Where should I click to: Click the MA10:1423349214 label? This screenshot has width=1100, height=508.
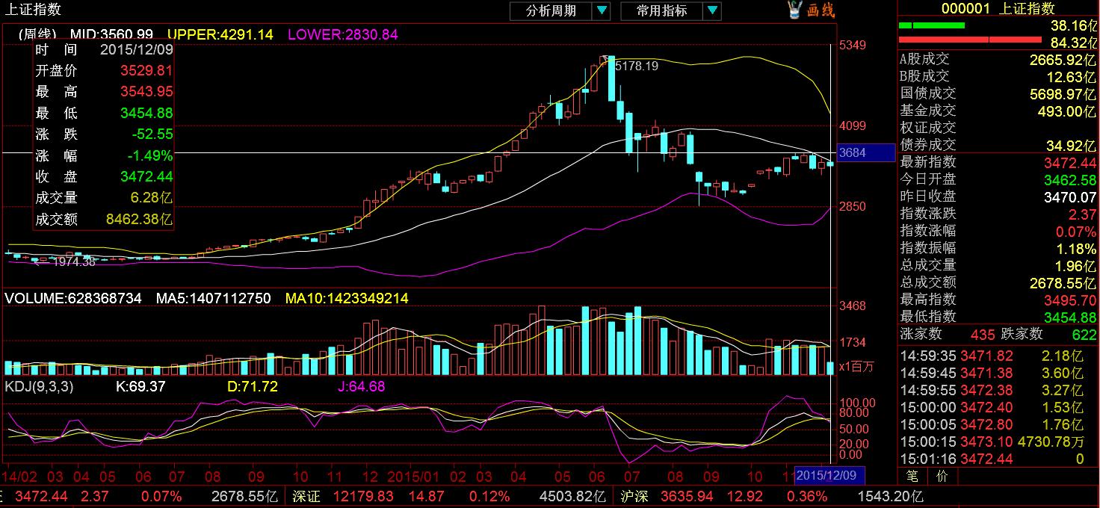pos(347,298)
